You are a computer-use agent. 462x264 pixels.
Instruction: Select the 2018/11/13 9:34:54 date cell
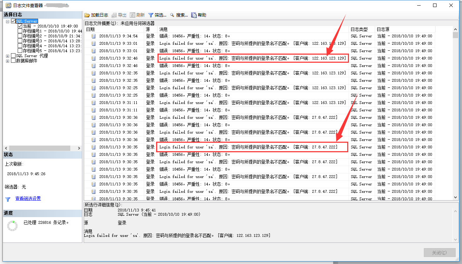[x=118, y=36]
